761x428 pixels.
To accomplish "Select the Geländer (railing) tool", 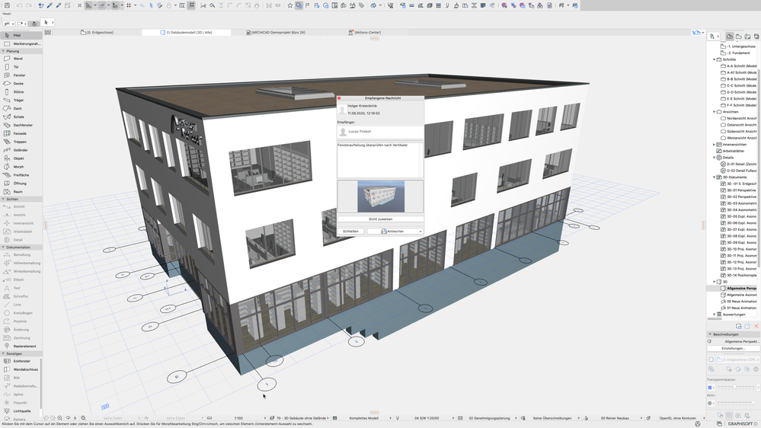I will 21,150.
